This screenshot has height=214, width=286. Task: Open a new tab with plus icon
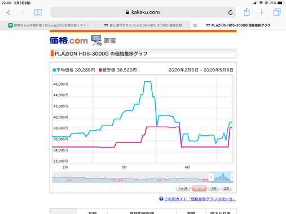click(262, 12)
